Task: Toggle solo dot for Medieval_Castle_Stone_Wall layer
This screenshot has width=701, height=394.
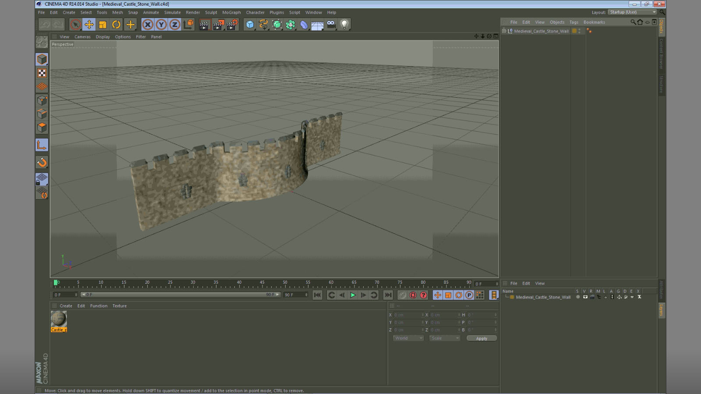Action: coord(578,297)
